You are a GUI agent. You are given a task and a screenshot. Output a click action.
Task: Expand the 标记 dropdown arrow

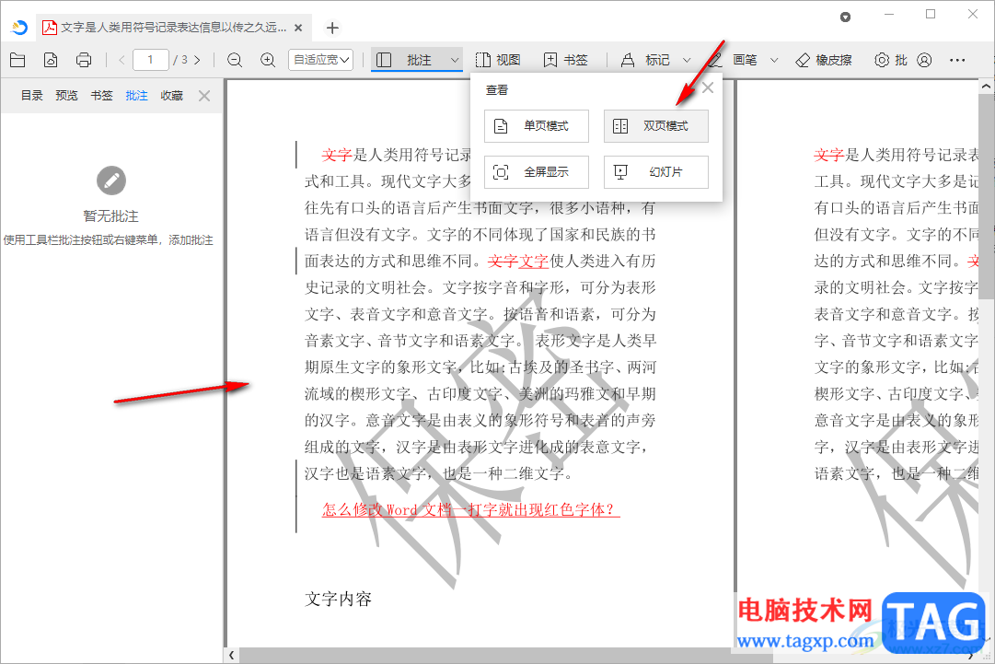click(x=687, y=60)
